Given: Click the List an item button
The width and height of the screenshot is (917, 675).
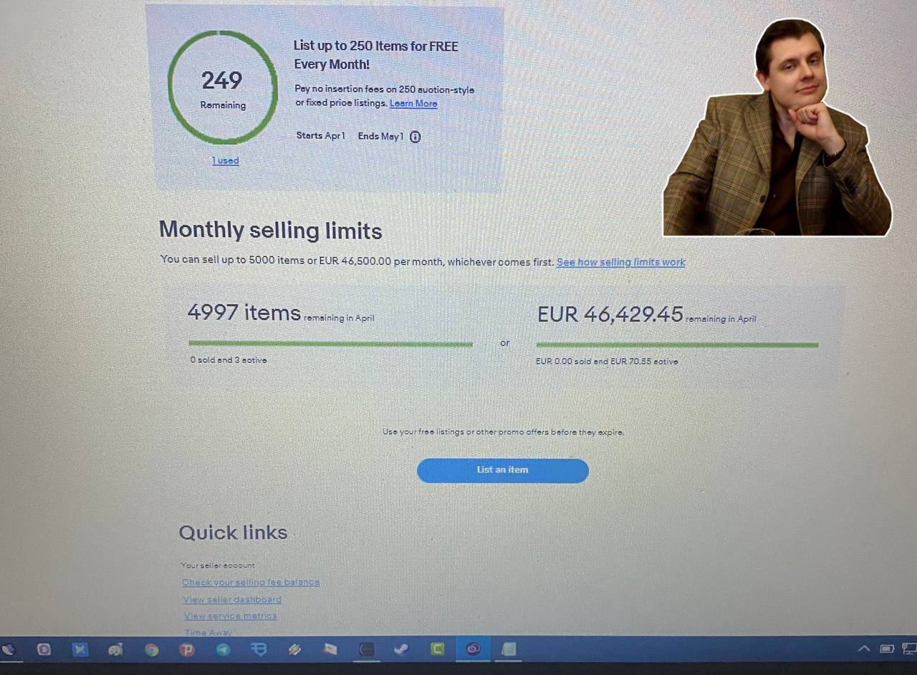Looking at the screenshot, I should (x=502, y=470).
